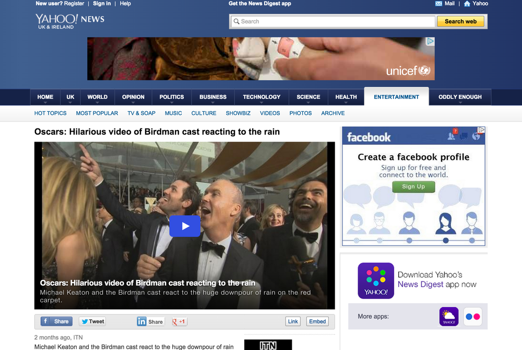The width and height of the screenshot is (522, 350).
Task: Focus the Search input field
Action: click(x=333, y=21)
